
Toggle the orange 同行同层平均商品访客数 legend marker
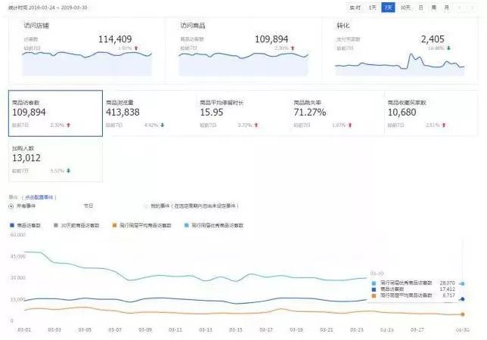coord(115,225)
